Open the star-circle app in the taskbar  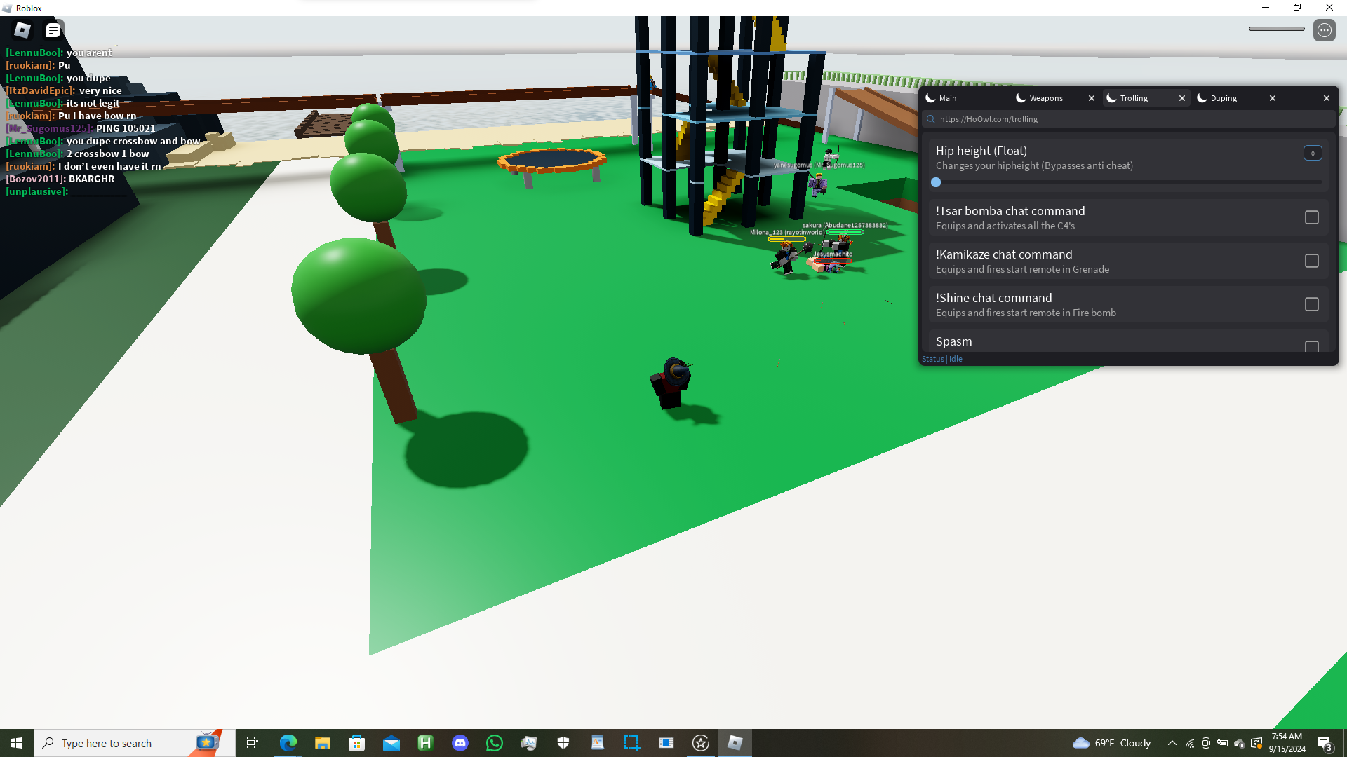click(700, 743)
